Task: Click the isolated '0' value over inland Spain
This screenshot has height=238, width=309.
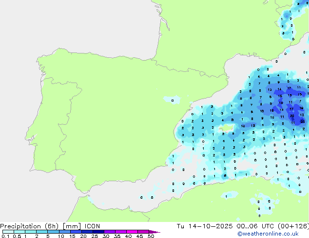Action: pyautogui.click(x=173, y=101)
